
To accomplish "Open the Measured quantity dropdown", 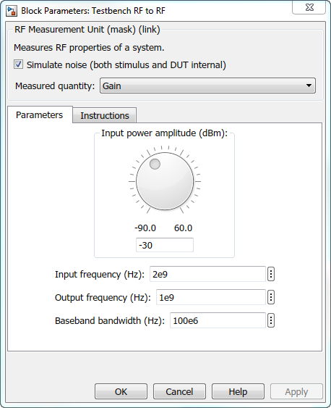I will click(208, 86).
